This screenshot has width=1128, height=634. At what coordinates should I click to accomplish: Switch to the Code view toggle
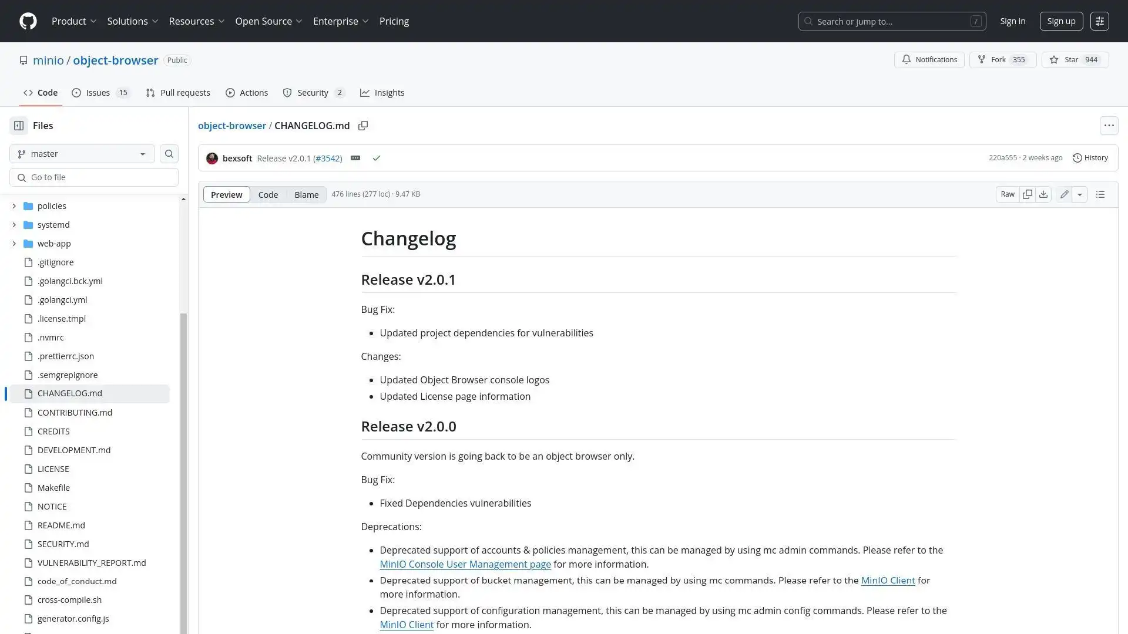coord(268,194)
